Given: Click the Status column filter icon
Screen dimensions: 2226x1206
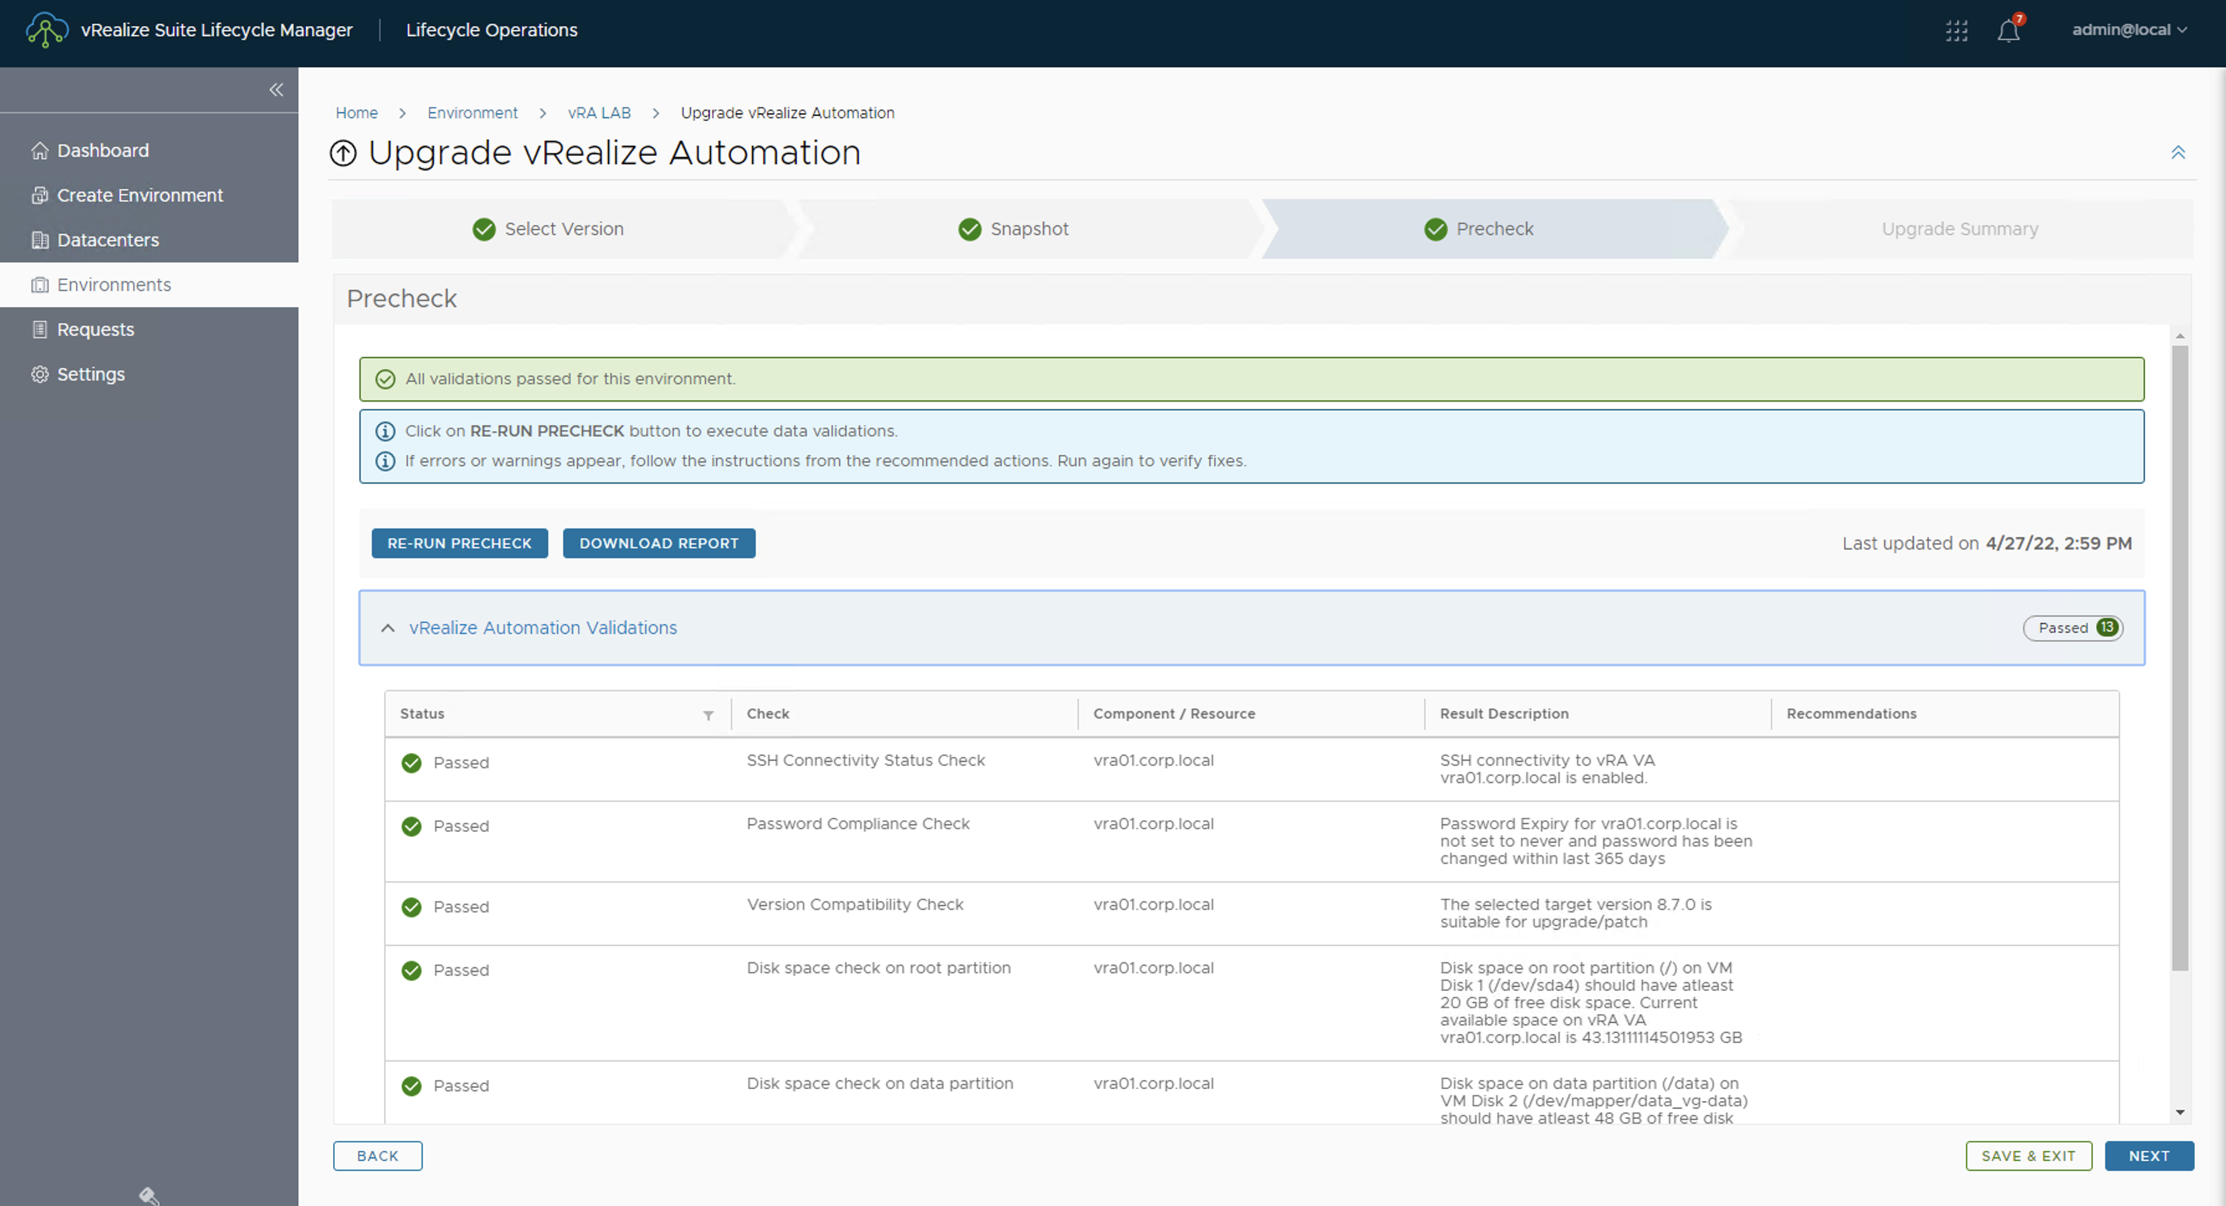Looking at the screenshot, I should pyautogui.click(x=708, y=715).
